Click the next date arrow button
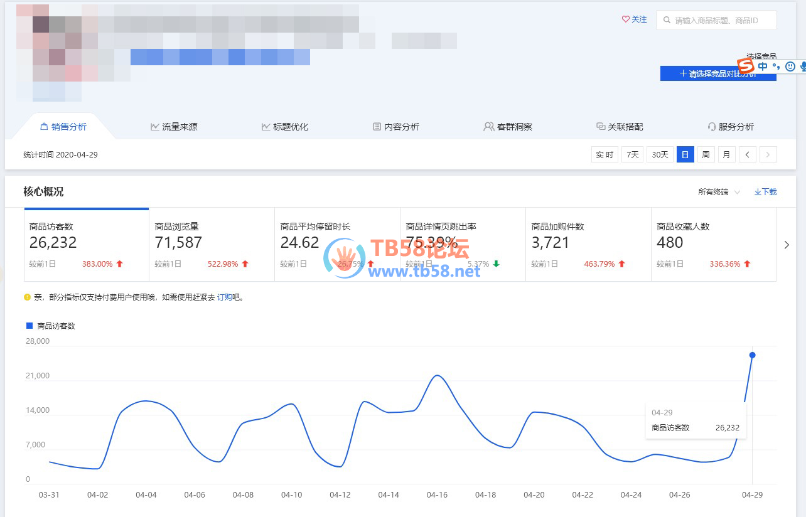This screenshot has height=517, width=806. click(768, 154)
